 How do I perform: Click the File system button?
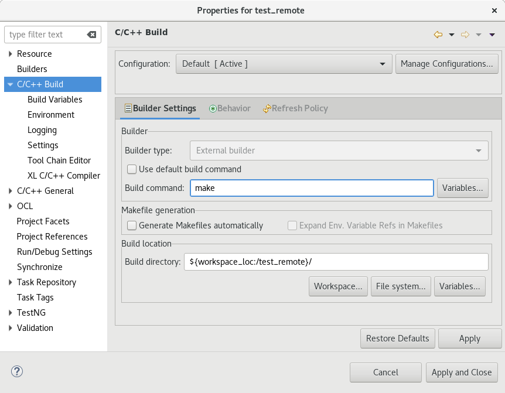401,286
